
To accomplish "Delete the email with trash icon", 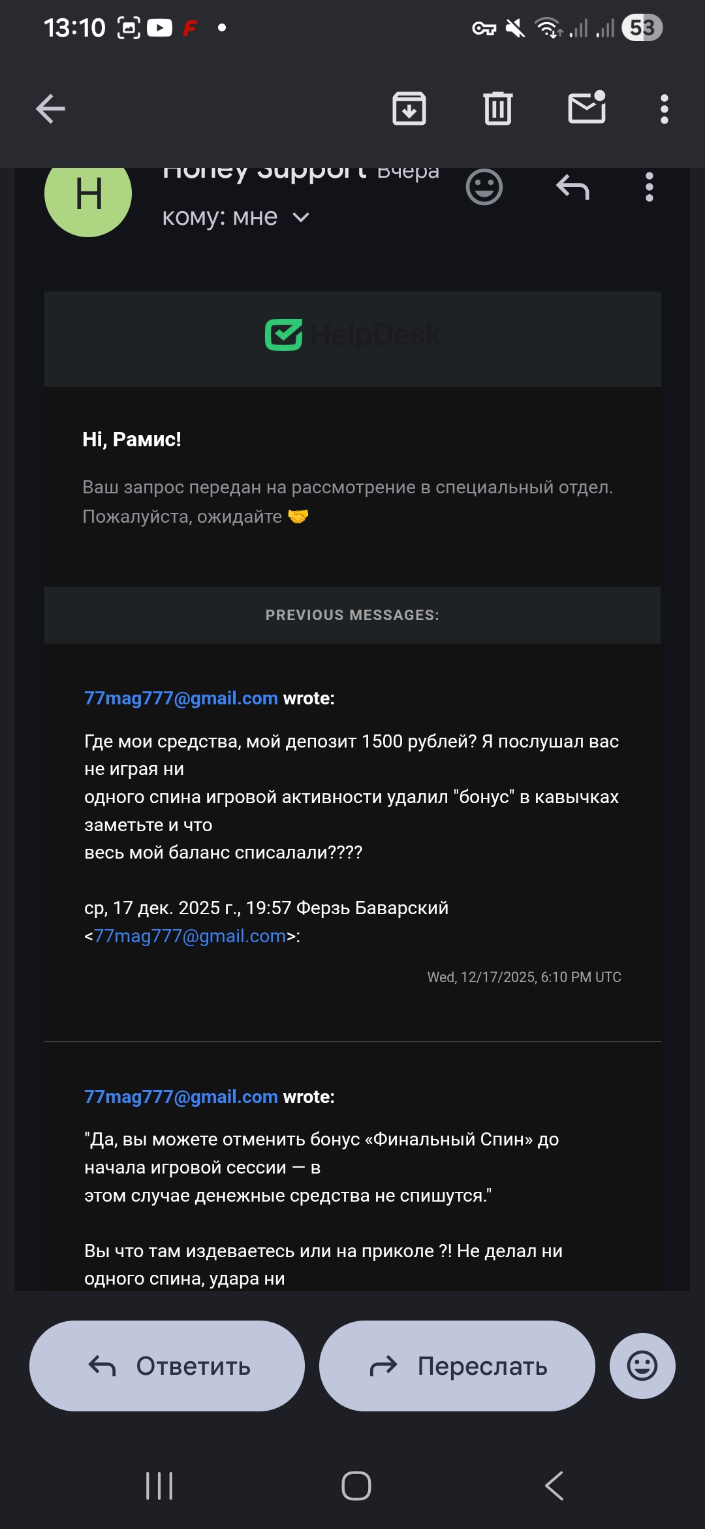I will pyautogui.click(x=498, y=109).
